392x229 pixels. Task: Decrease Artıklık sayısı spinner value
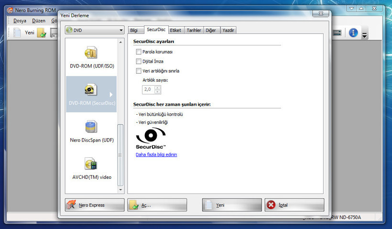tap(157, 91)
